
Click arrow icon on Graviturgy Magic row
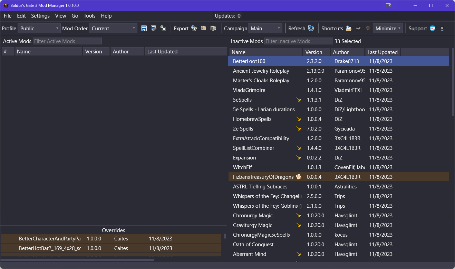[x=299, y=225]
